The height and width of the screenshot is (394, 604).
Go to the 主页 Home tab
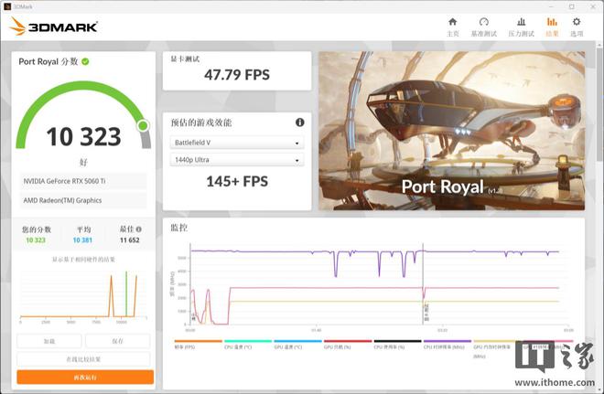coord(453,27)
